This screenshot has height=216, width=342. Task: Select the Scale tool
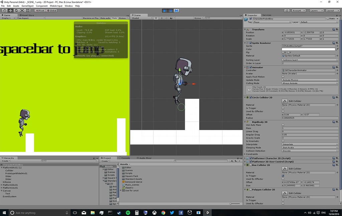click(x=22, y=10)
